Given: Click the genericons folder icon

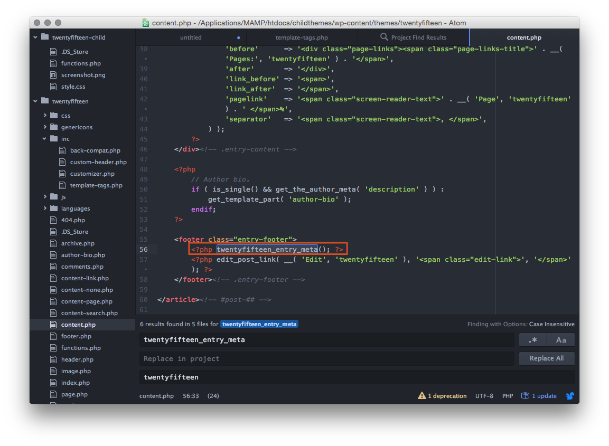Looking at the screenshot, I should [54, 127].
